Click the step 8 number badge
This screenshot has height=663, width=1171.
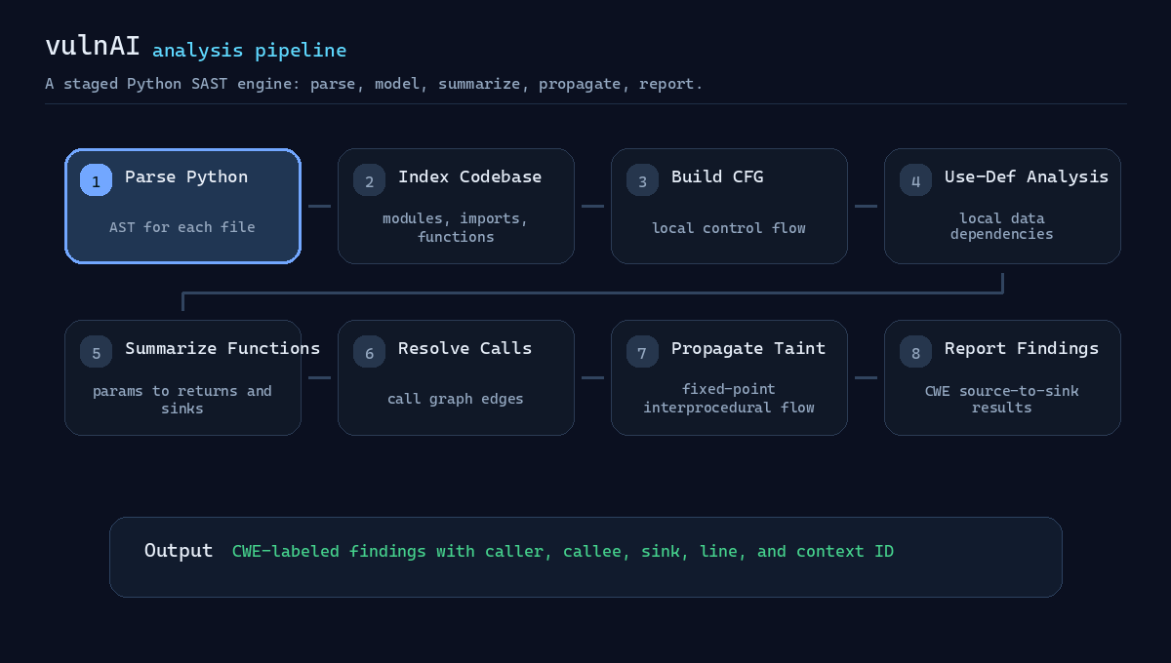(915, 352)
